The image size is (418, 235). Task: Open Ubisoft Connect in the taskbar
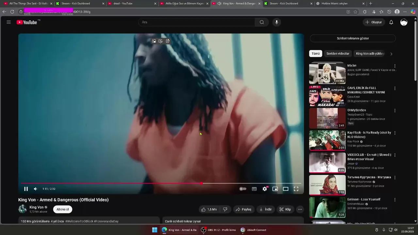tap(253, 230)
